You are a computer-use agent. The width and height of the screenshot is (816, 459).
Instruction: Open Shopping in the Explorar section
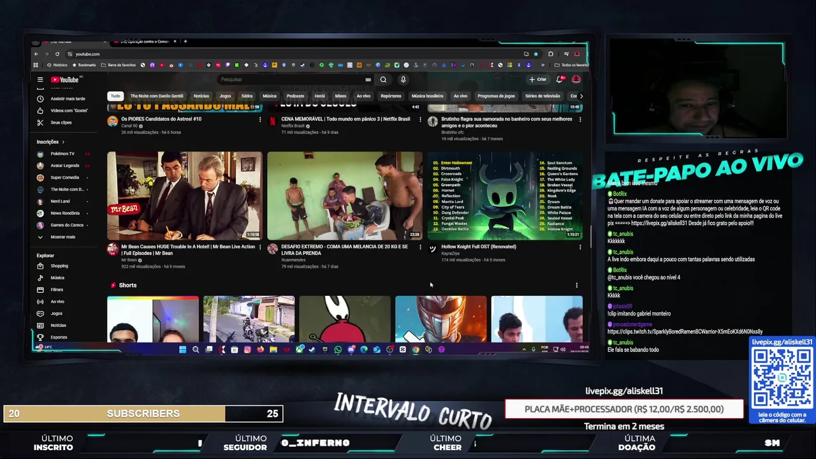pos(62,266)
